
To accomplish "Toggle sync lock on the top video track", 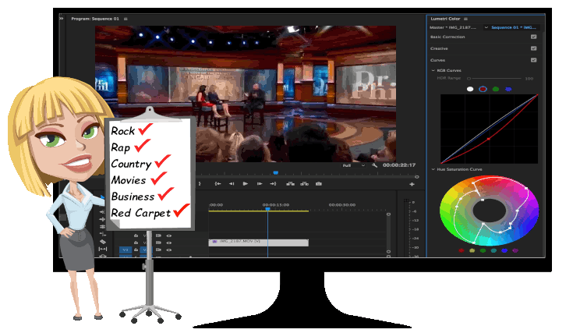I will click(x=158, y=236).
